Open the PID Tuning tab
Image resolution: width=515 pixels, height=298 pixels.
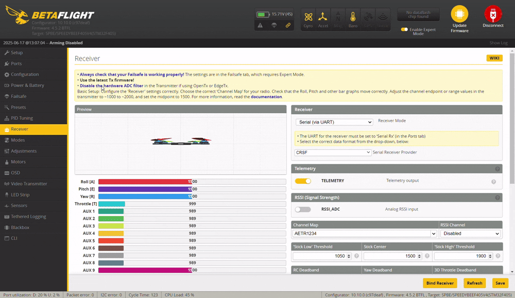[33, 118]
